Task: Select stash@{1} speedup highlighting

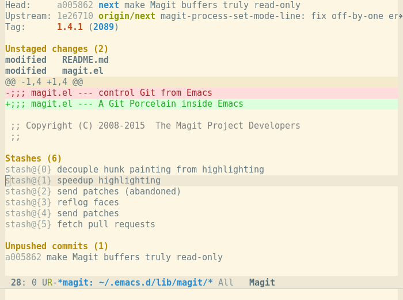Action: [x=83, y=181]
